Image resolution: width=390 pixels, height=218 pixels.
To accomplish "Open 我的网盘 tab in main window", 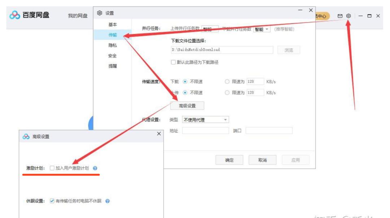I will pos(78,16).
